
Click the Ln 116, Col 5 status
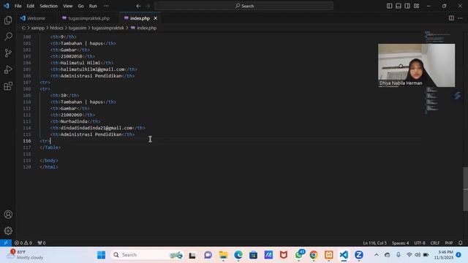tap(374, 243)
